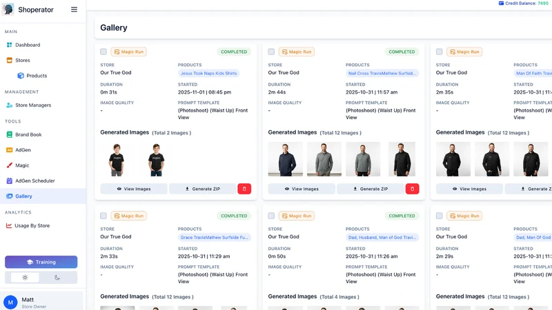Image resolution: width=552 pixels, height=310 pixels.
Task: Click Grace TravisMathew Surfside product tag
Action: click(x=215, y=237)
